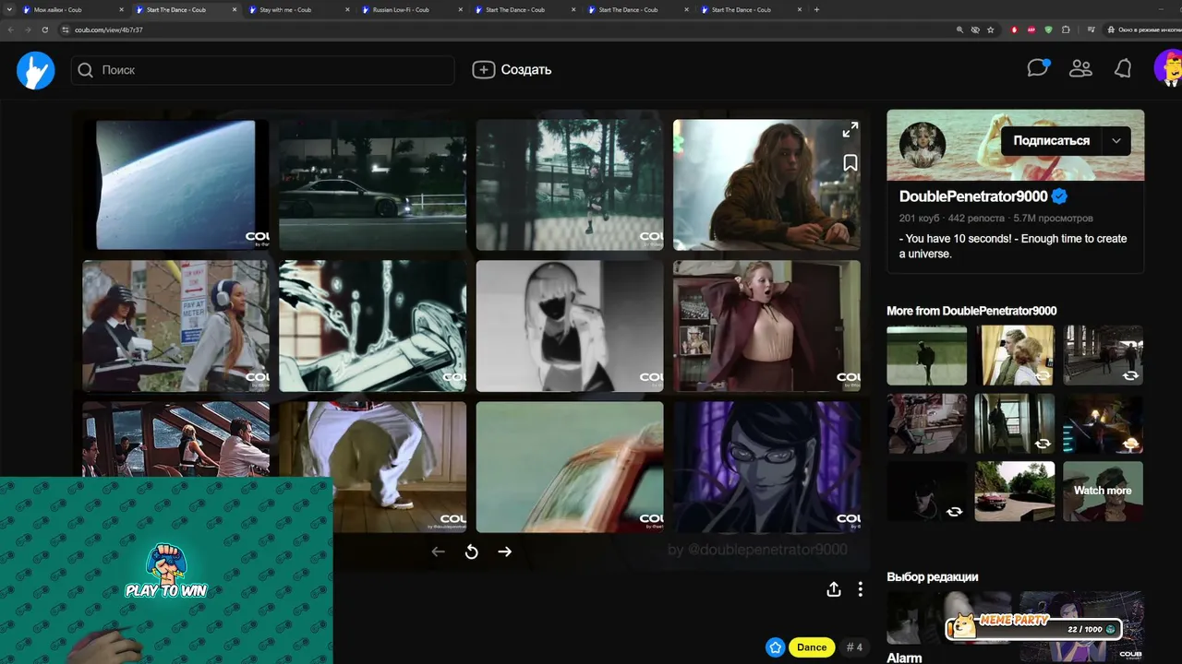
Task: Open the three-dot more options menu
Action: (861, 589)
